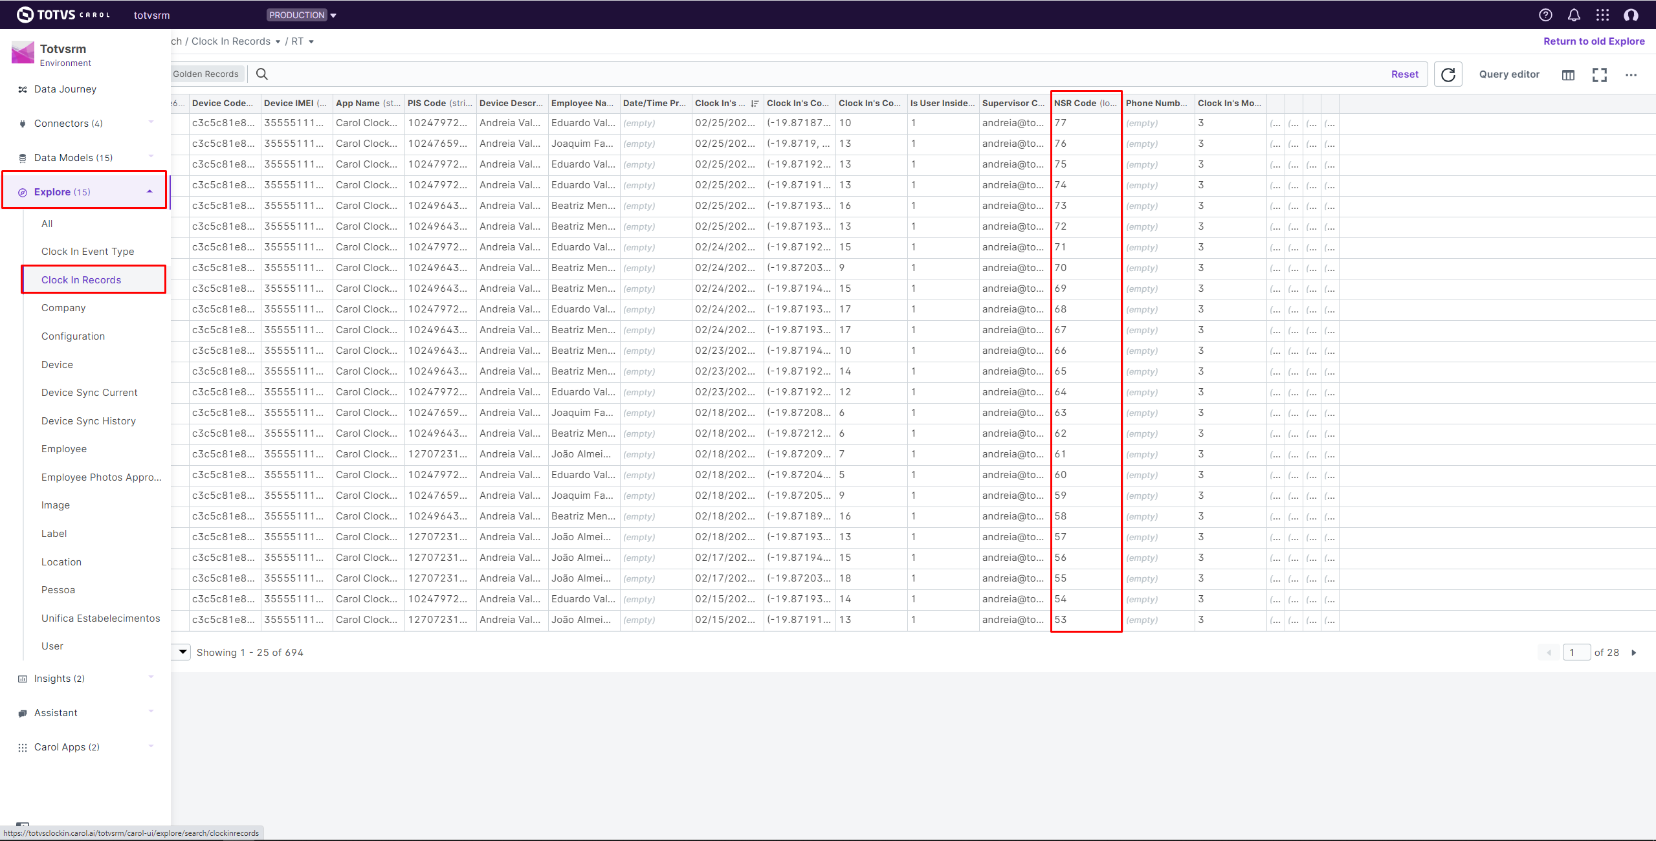Click the refresh results icon
This screenshot has width=1656, height=841.
[x=1448, y=74]
